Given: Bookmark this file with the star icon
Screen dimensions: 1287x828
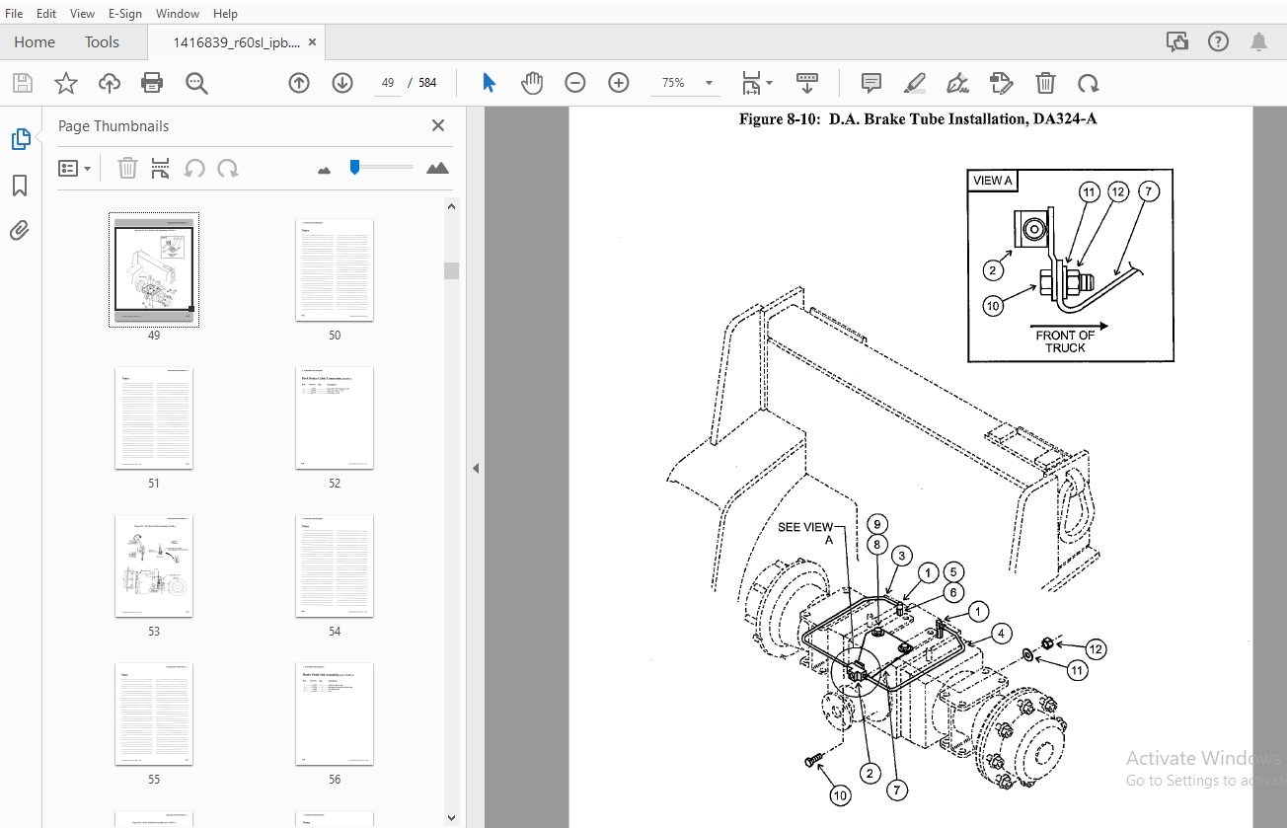Looking at the screenshot, I should (x=65, y=83).
